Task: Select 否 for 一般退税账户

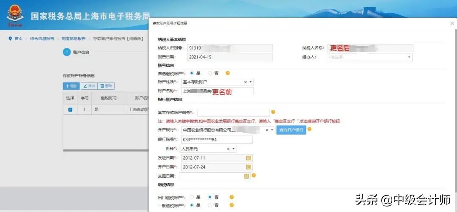Action: click(210, 205)
